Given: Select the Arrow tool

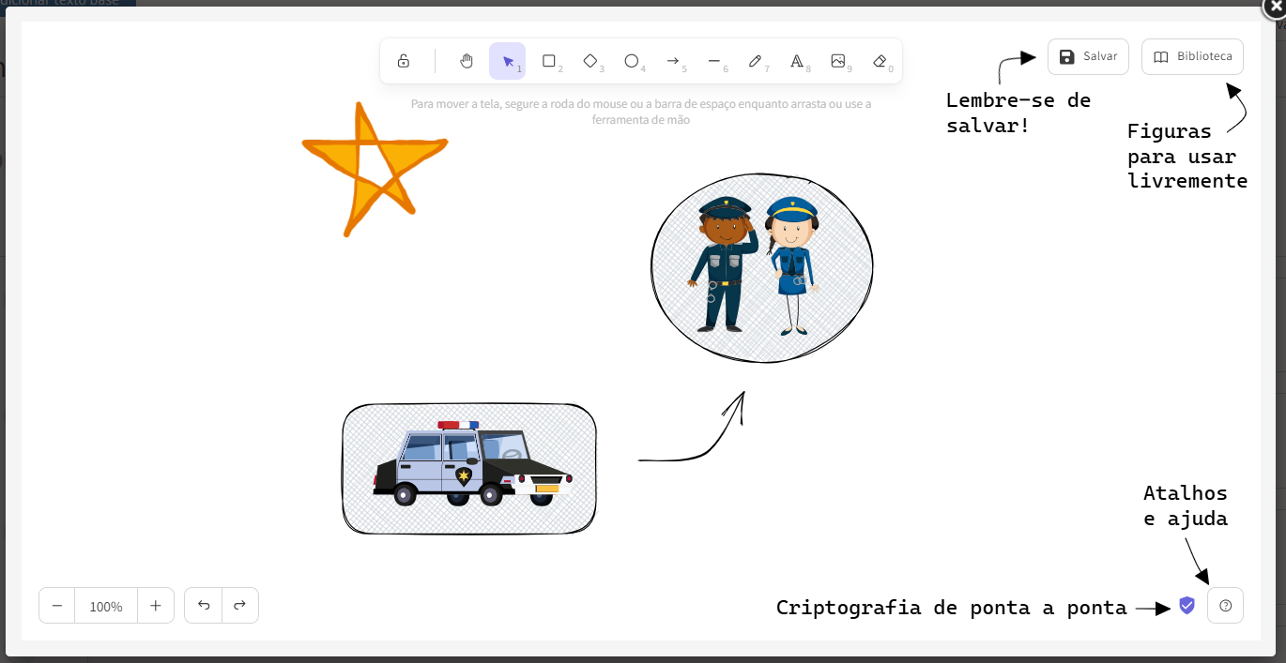Looking at the screenshot, I should (x=673, y=61).
